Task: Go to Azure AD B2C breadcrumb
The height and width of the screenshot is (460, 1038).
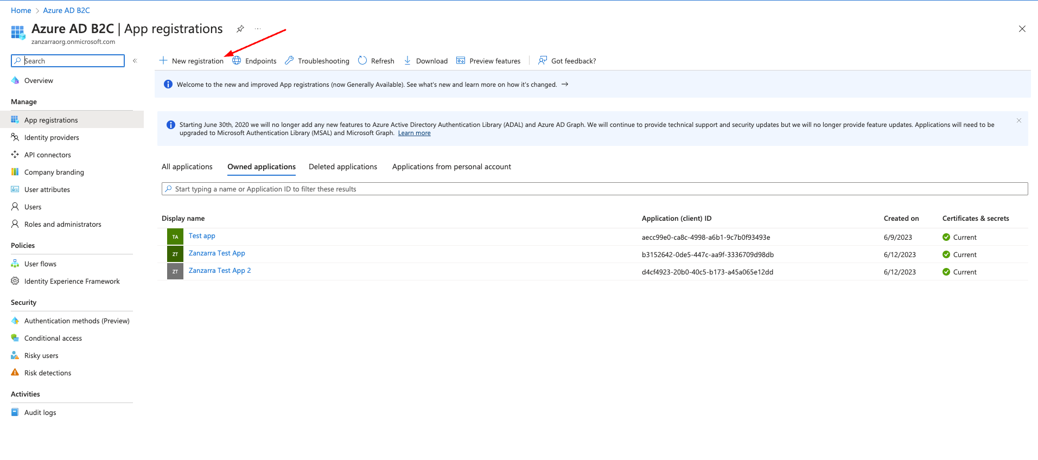Action: click(67, 10)
